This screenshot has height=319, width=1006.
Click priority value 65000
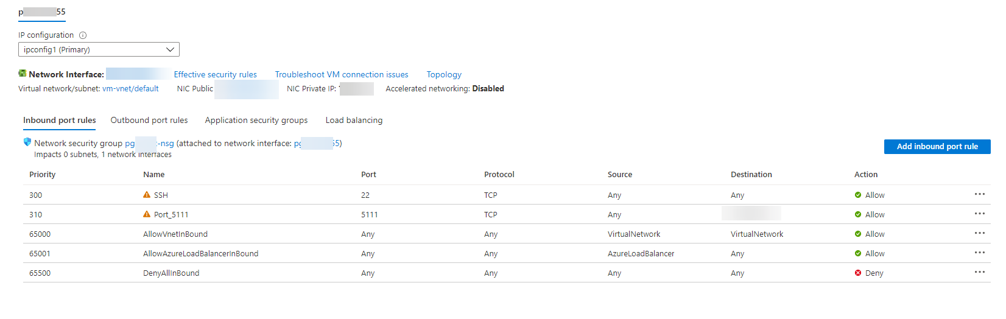pos(40,234)
